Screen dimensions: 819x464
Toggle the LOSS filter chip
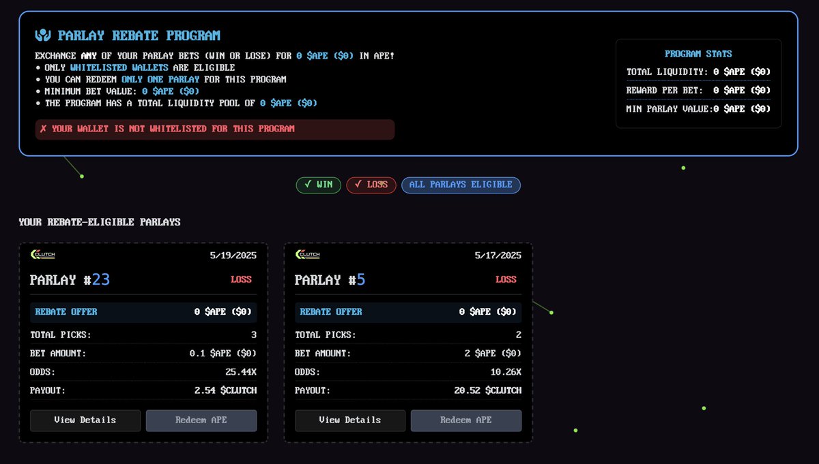tap(371, 185)
